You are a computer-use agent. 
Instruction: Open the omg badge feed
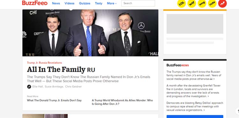(x=202, y=4)
